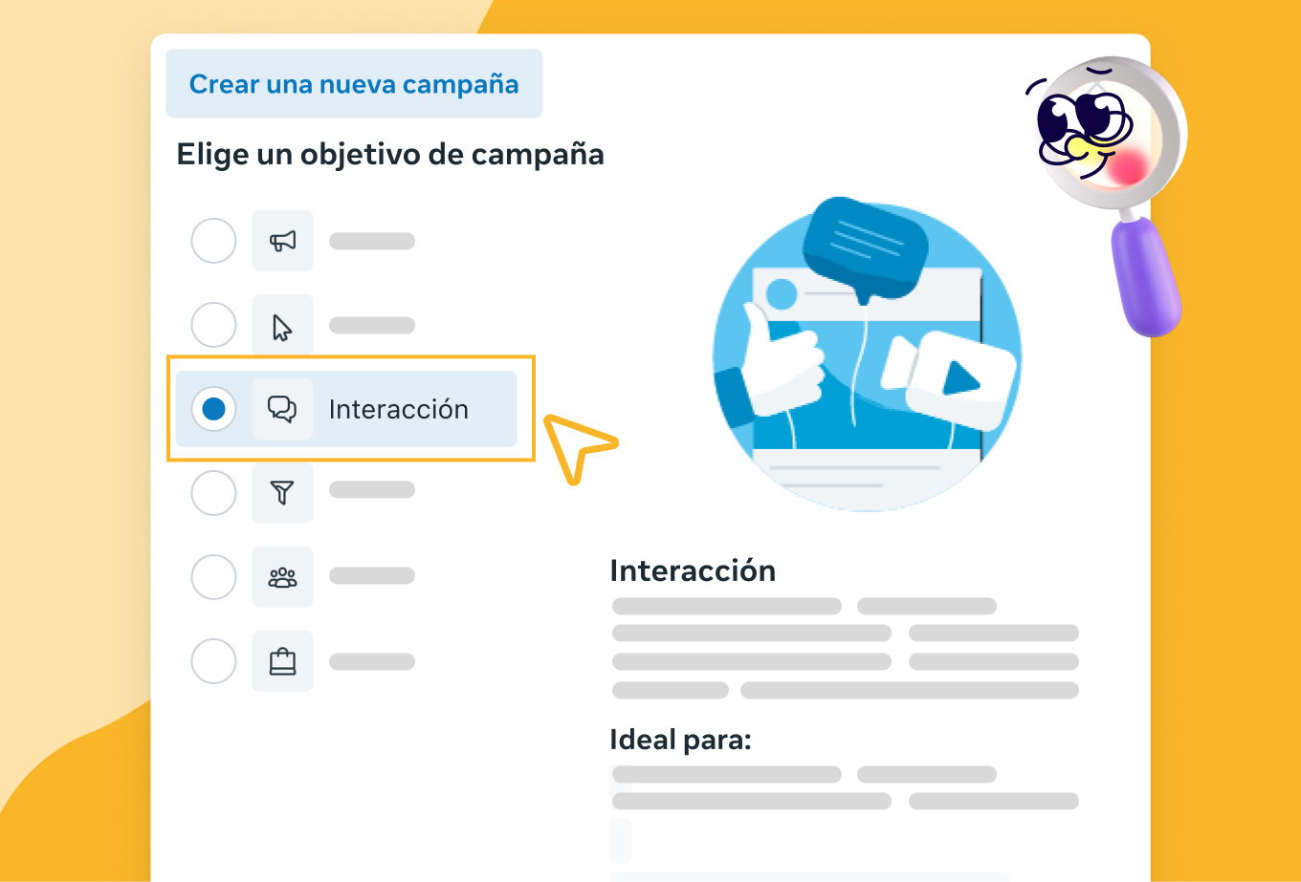This screenshot has height=882, width=1301.
Task: Select the shopping bag sales objective icon
Action: click(282, 661)
